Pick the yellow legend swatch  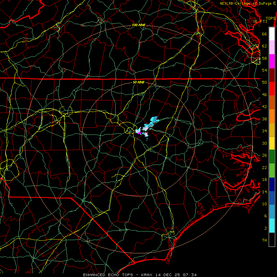tap(272, 143)
